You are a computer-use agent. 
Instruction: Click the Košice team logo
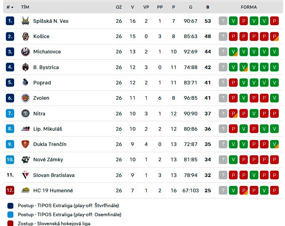pos(25,36)
